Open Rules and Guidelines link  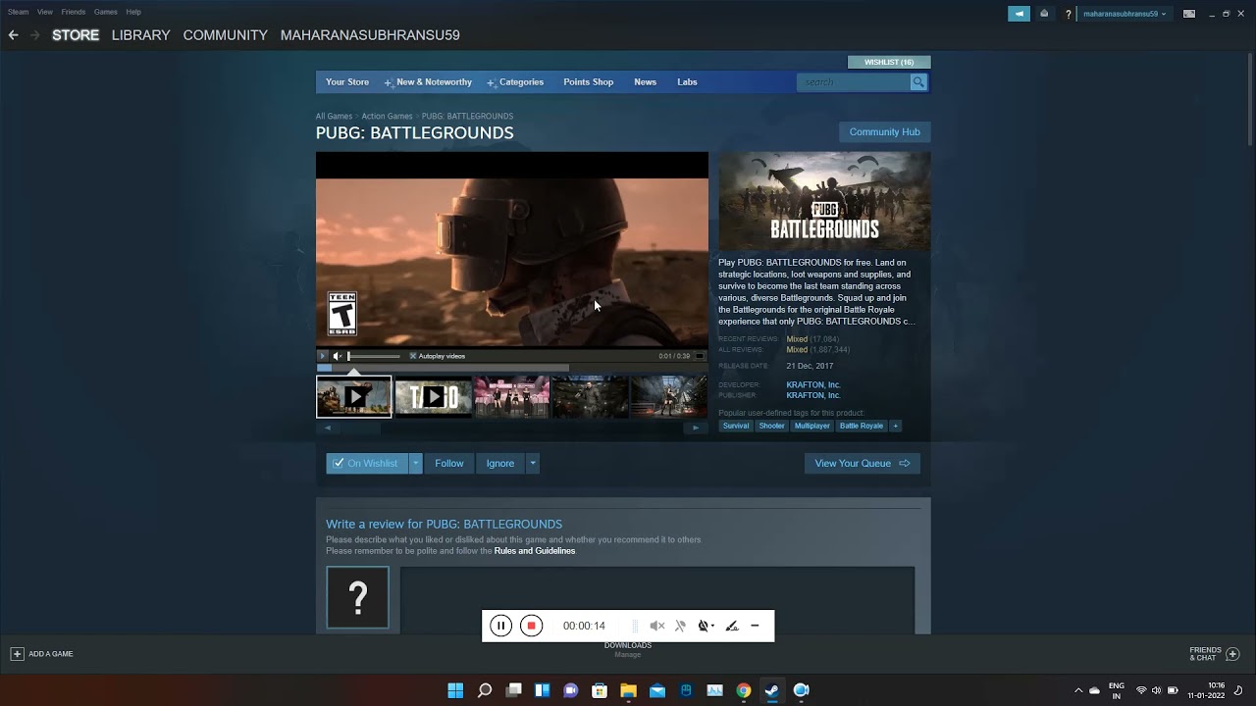click(x=535, y=551)
